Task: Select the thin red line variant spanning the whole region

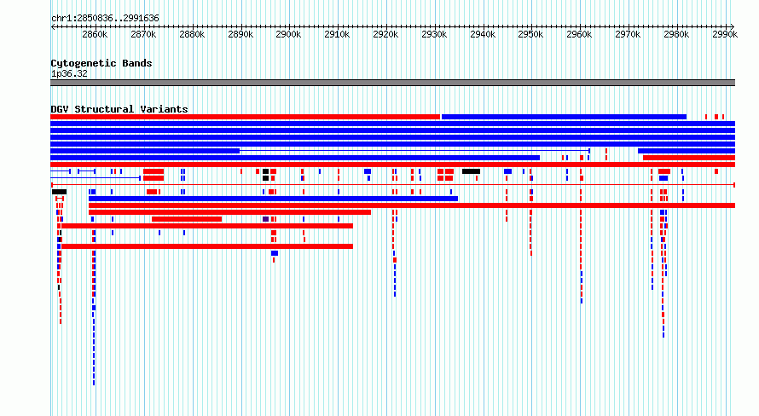Action: [x=393, y=185]
